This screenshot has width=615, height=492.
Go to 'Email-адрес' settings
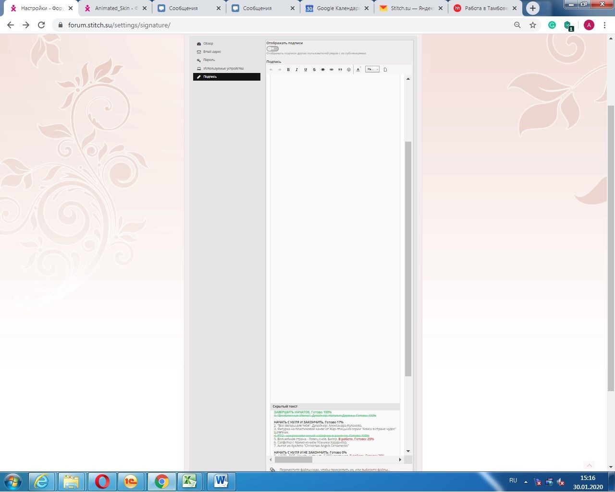click(x=212, y=52)
